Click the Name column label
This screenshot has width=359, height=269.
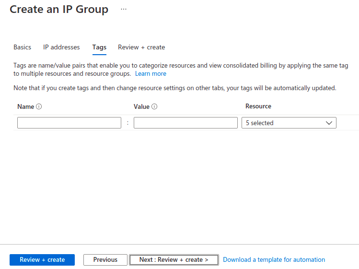[x=25, y=107]
